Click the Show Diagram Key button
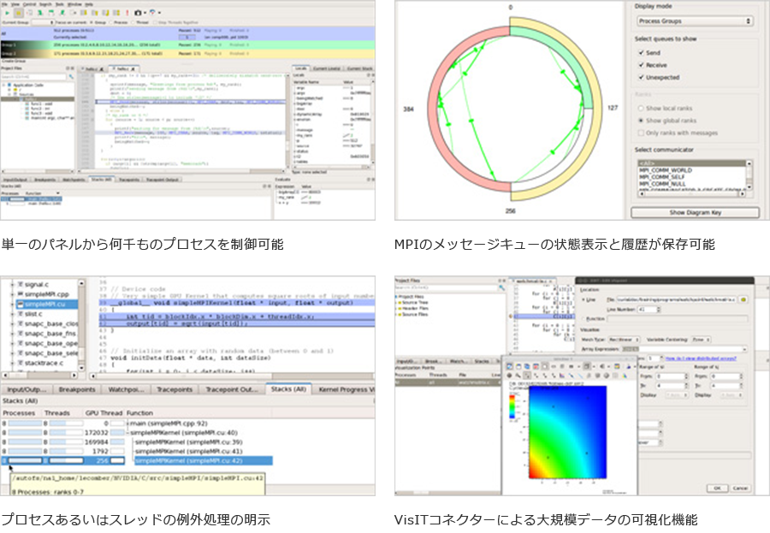Image resolution: width=770 pixels, height=533 pixels. [695, 212]
